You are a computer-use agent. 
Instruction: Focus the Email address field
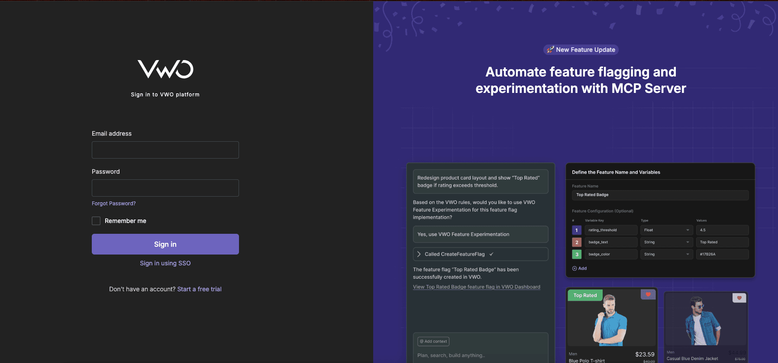(165, 150)
